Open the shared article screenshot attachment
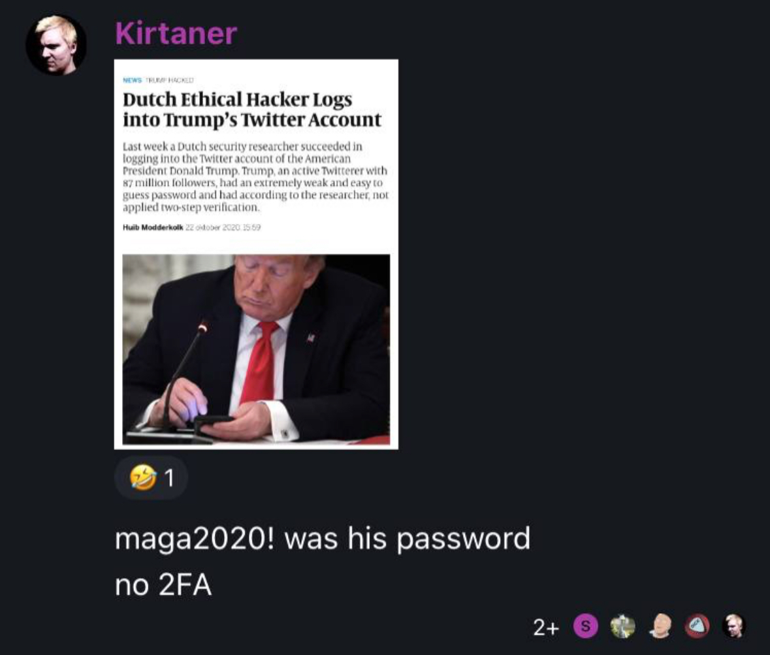770x655 pixels. pos(256,254)
